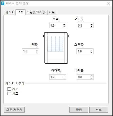Select the 여백 tab
This screenshot has height=116, width=113.
pos(20,12)
